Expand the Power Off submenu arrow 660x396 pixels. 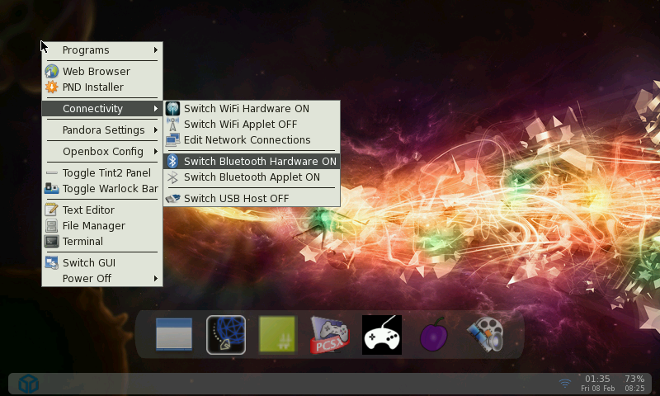(156, 279)
